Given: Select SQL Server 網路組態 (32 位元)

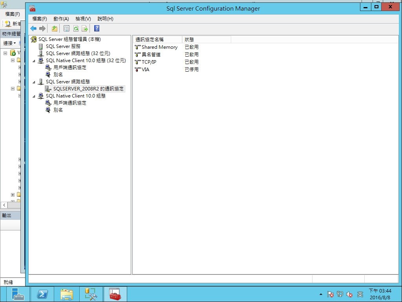Looking at the screenshot, I should pyautogui.click(x=78, y=53).
